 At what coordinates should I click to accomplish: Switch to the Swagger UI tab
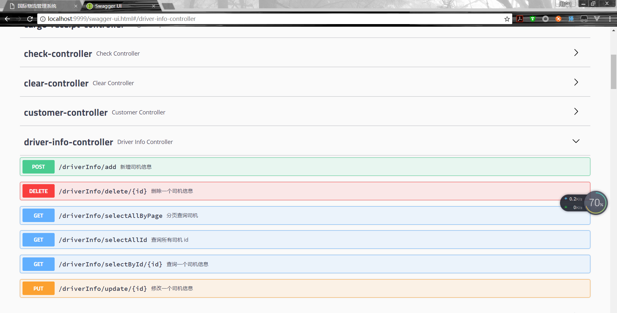(121, 6)
